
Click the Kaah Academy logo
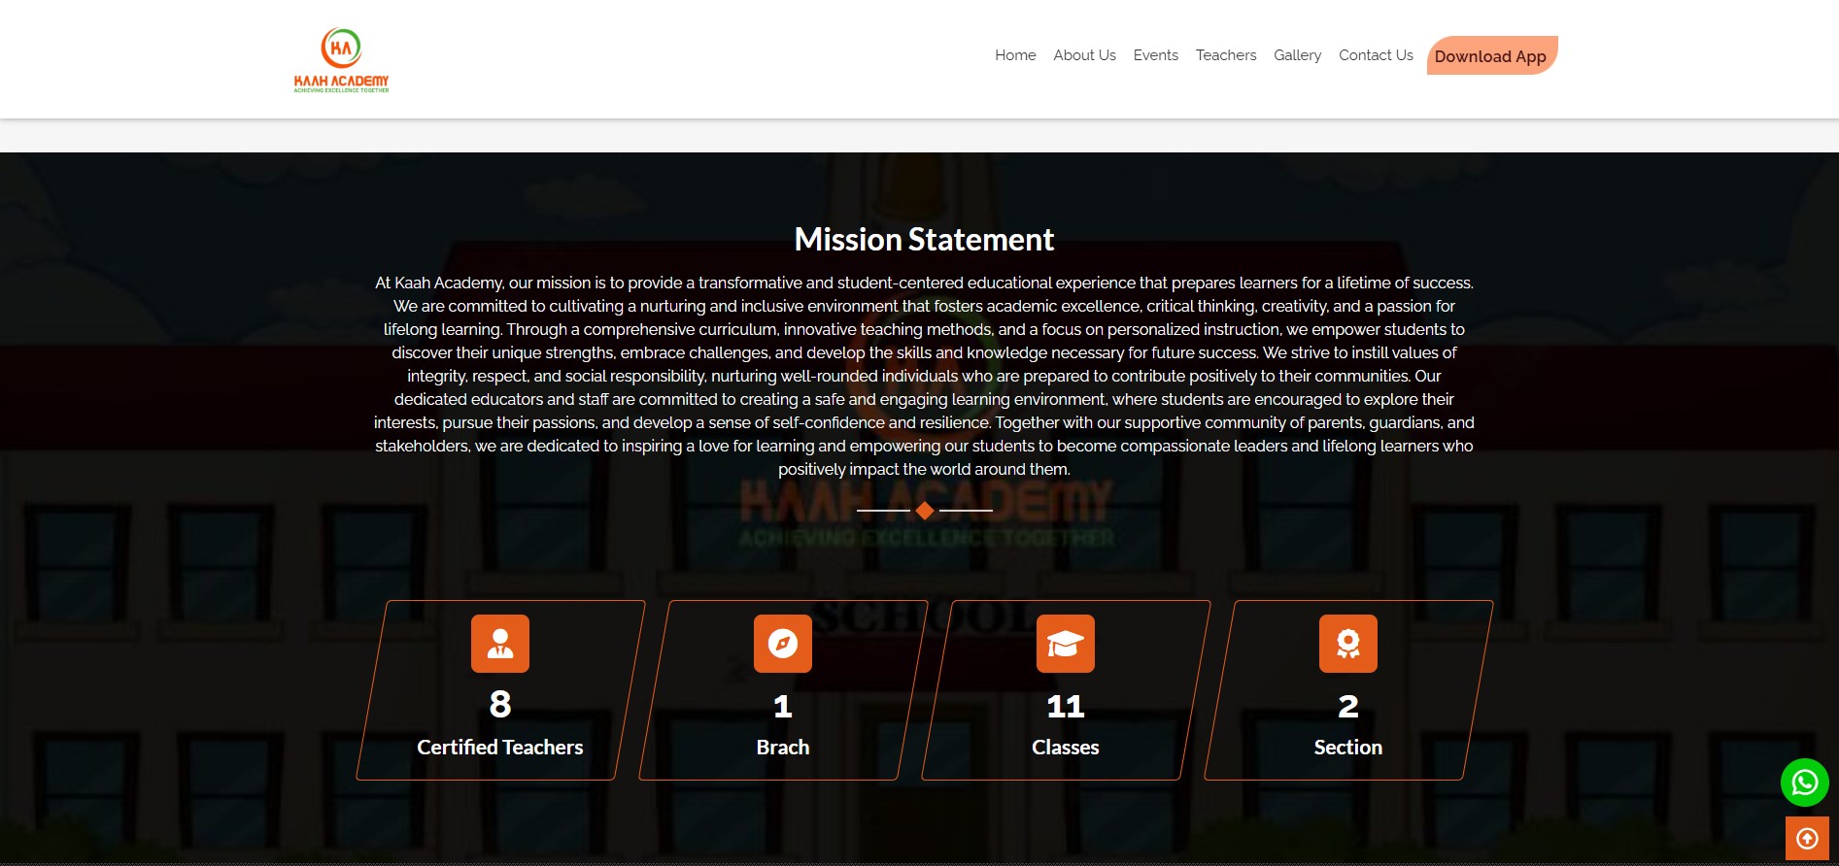pos(341,60)
